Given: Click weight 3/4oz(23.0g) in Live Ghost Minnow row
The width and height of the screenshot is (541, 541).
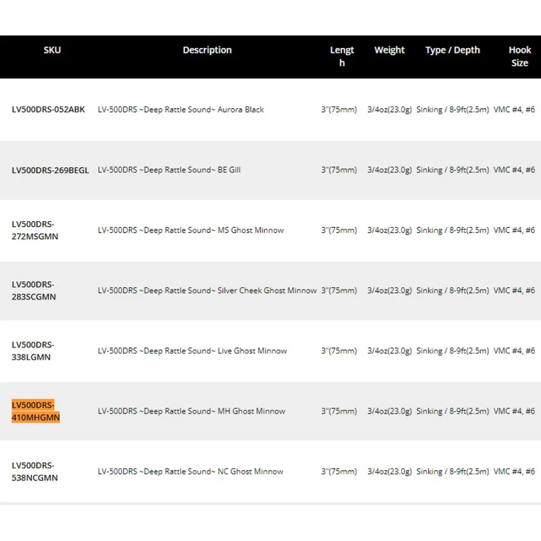Looking at the screenshot, I should 389,351.
